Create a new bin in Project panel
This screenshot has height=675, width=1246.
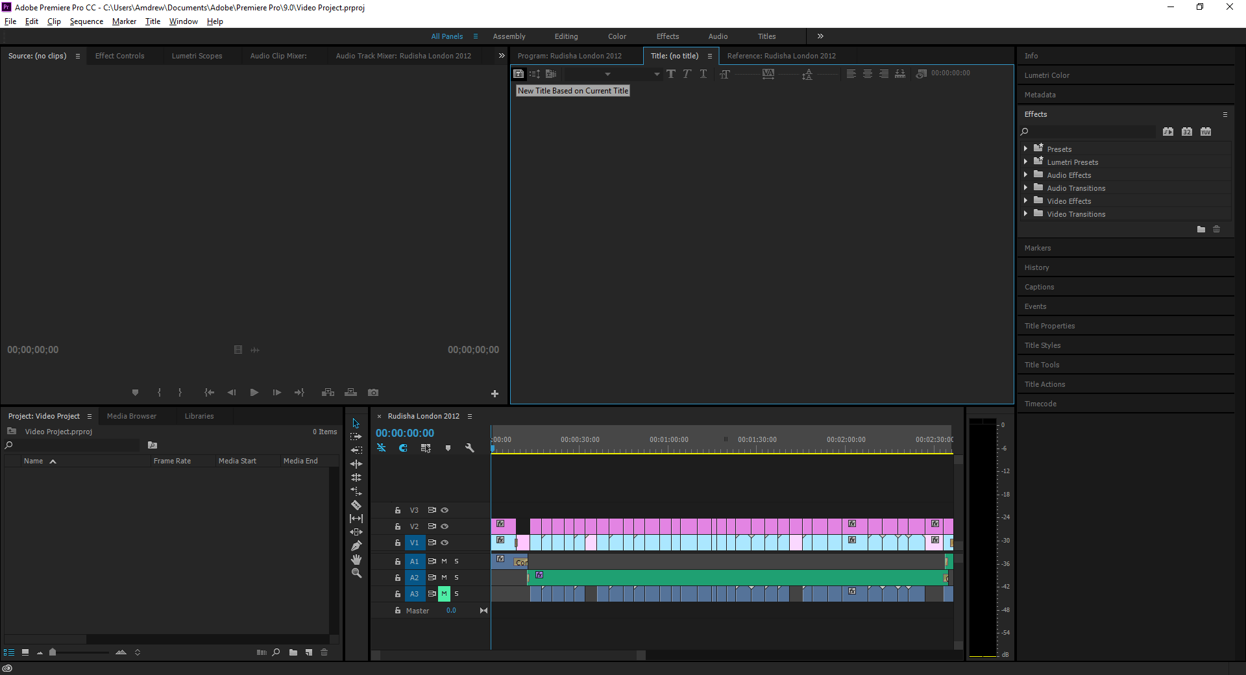[293, 652]
